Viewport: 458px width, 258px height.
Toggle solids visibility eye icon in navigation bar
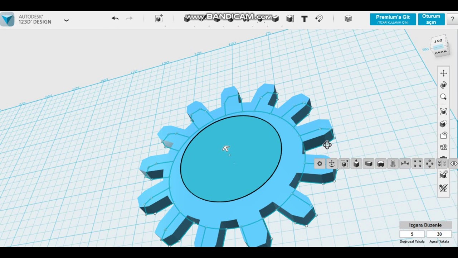coord(443,135)
